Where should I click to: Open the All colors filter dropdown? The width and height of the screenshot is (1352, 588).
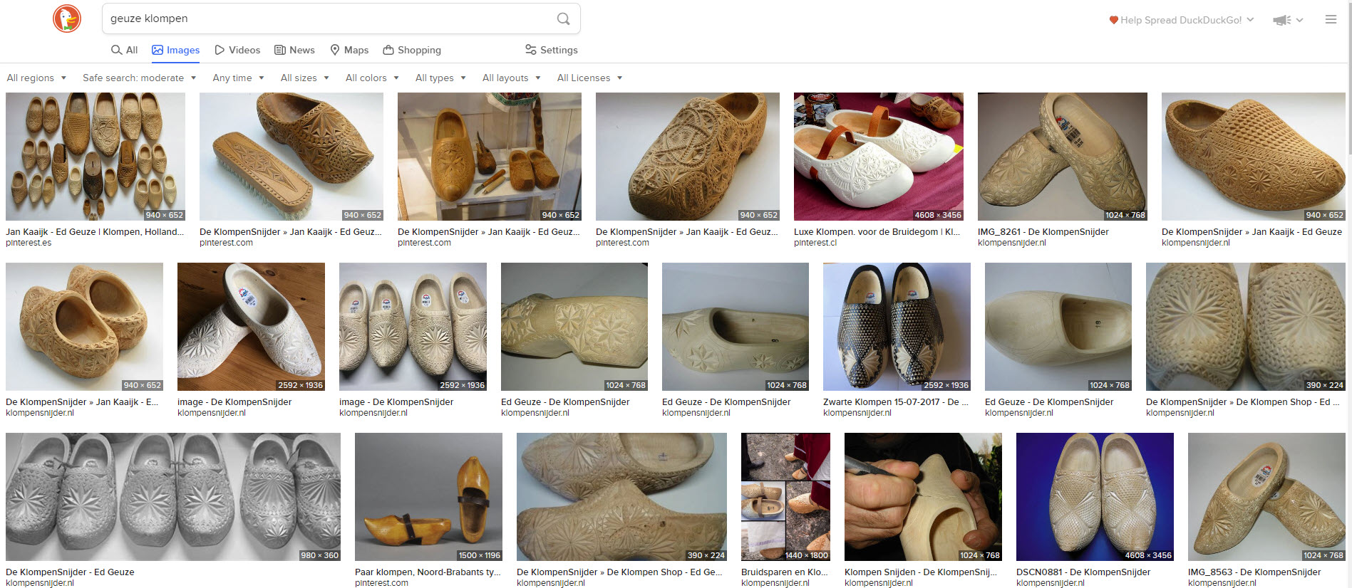tap(372, 78)
